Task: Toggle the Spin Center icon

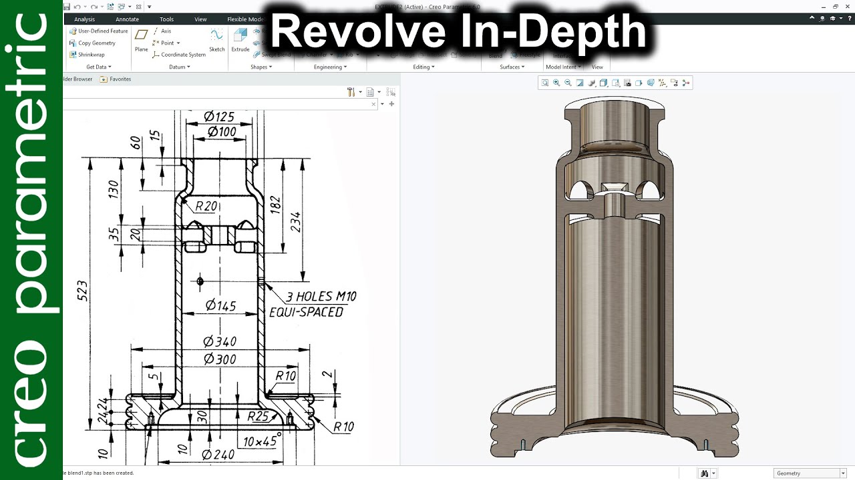Action: click(x=686, y=83)
